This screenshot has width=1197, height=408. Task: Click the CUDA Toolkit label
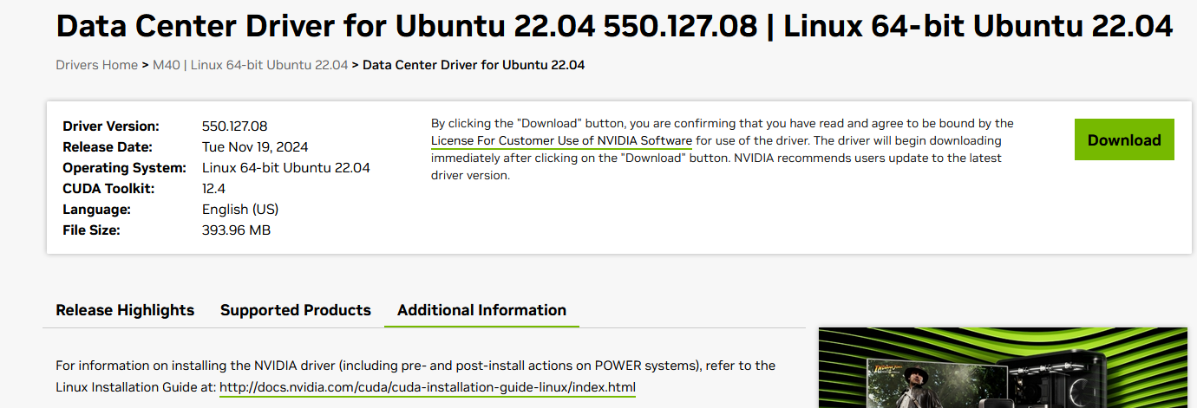pyautogui.click(x=108, y=189)
